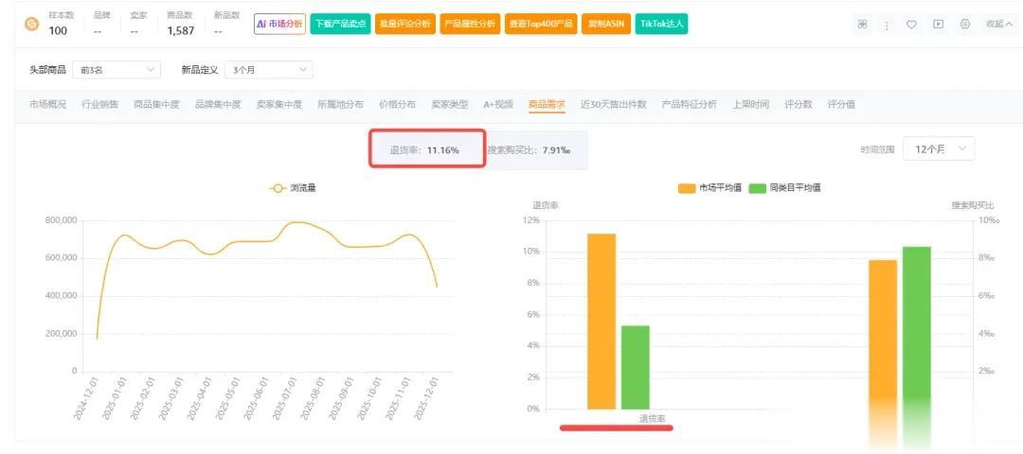
Task: Open the settings gear icon
Action: (965, 25)
